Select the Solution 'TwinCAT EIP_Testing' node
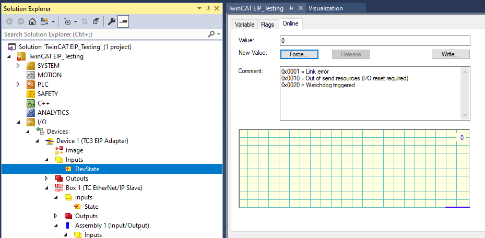Viewport: 485px width, 238px height. [x=75, y=47]
